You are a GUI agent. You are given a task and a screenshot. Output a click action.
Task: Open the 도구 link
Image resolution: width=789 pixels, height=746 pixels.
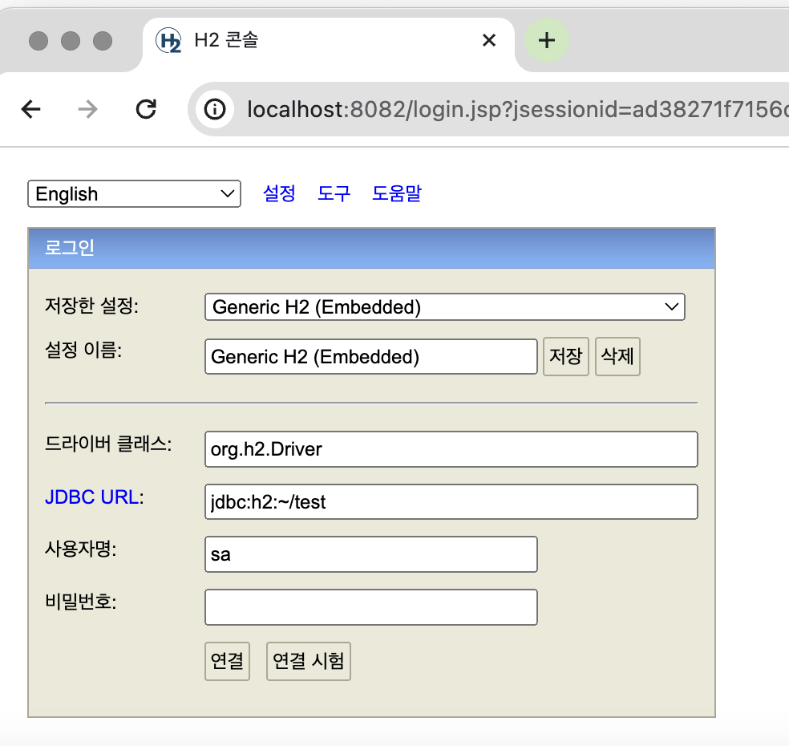click(334, 193)
